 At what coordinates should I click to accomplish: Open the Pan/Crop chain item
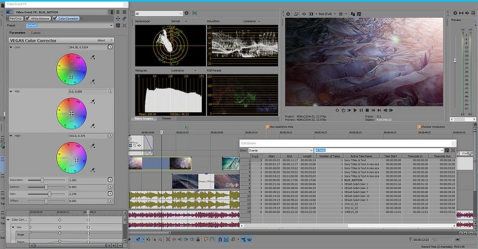[16, 18]
